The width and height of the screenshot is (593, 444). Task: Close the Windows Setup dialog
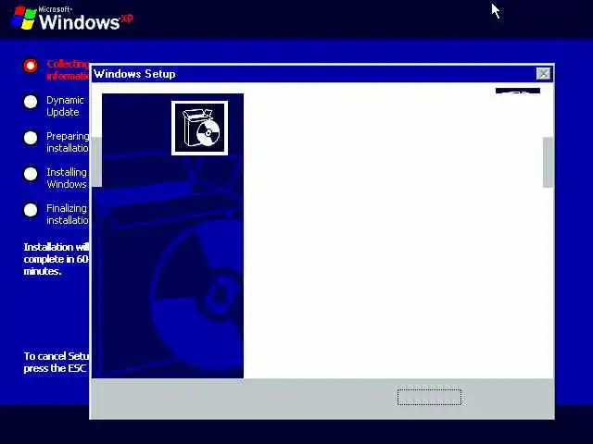pos(544,74)
